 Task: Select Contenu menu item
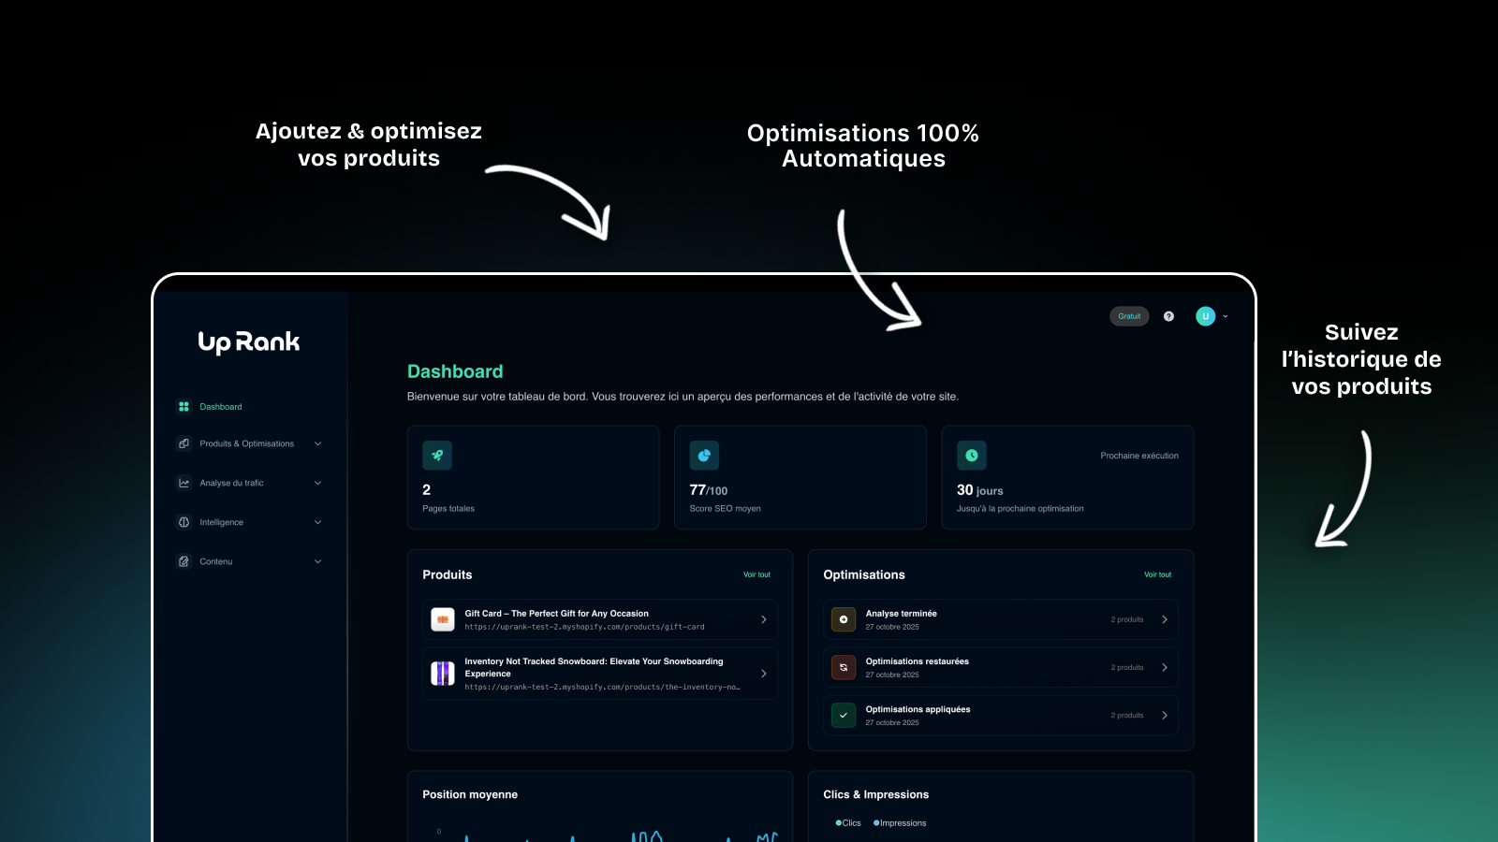click(x=216, y=561)
